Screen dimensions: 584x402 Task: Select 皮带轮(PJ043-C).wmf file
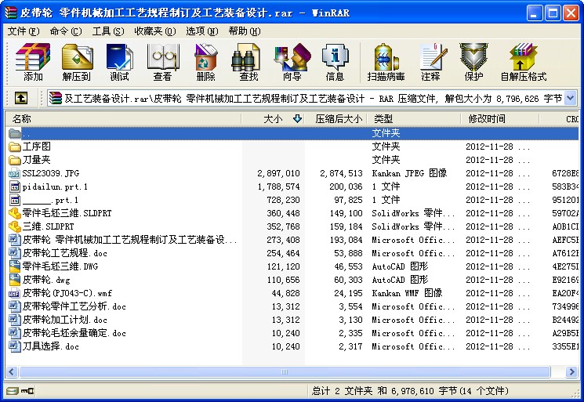tap(60, 293)
